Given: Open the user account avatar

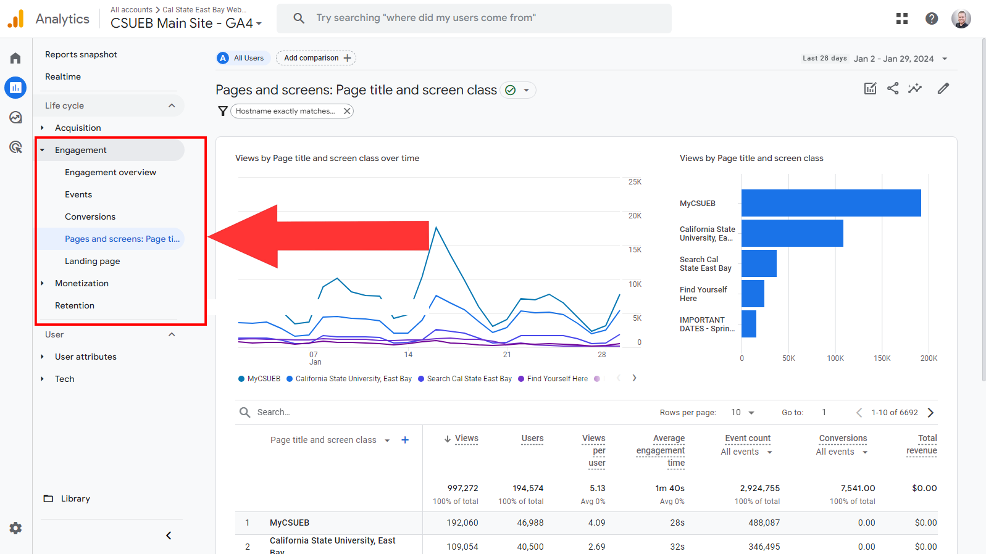Looking at the screenshot, I should [961, 19].
